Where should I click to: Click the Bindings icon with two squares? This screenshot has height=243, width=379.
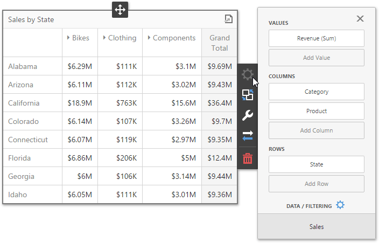tap(248, 95)
